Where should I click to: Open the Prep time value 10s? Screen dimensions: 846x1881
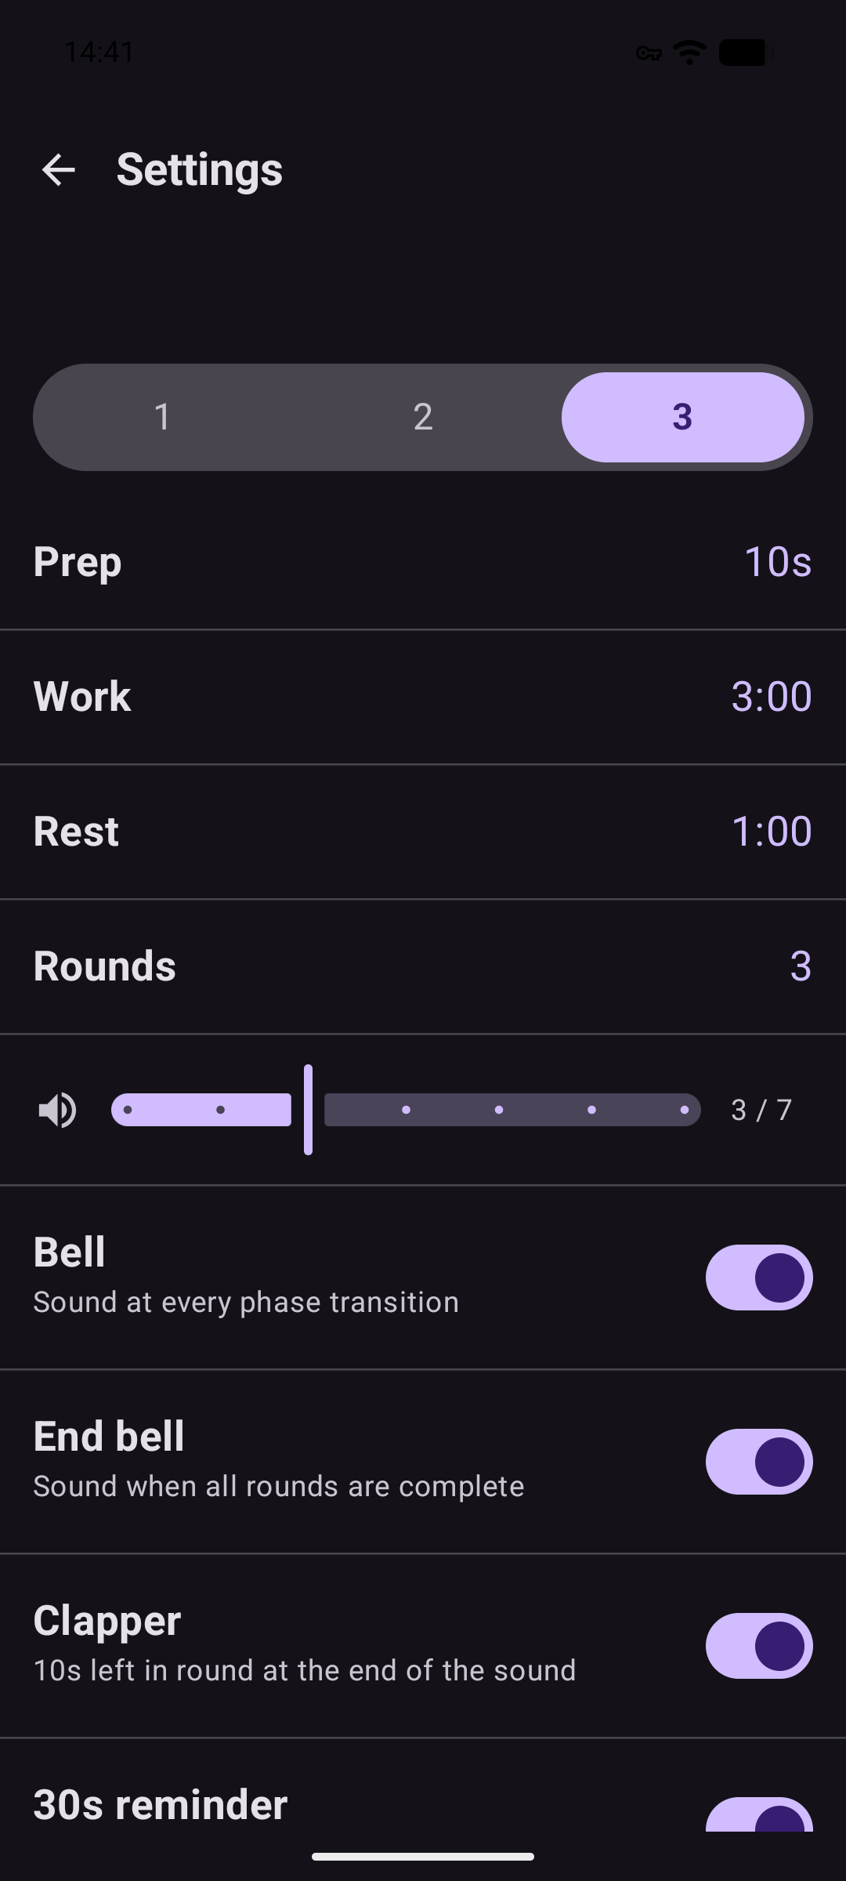click(777, 562)
